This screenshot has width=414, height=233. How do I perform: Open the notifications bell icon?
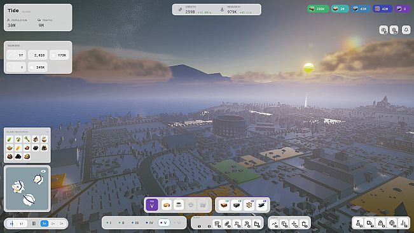point(406,30)
